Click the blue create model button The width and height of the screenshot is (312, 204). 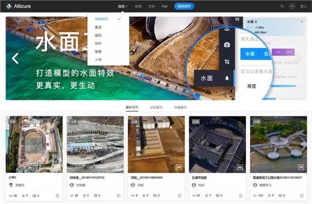tap(184, 6)
